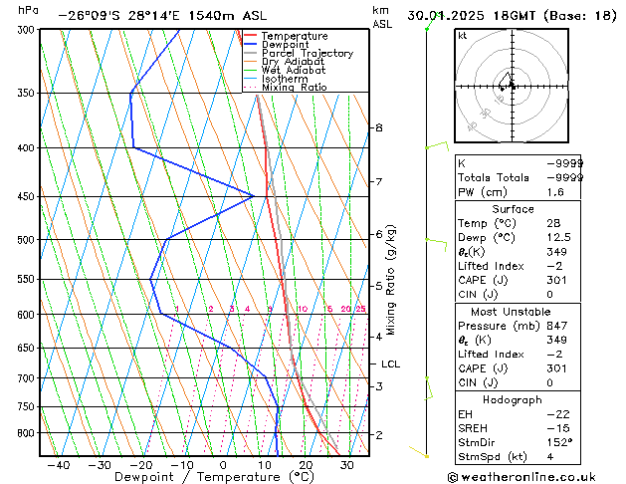The height and width of the screenshot is (484, 626).
Task: Click the 8 km altitude tick label
Action: pos(379,127)
